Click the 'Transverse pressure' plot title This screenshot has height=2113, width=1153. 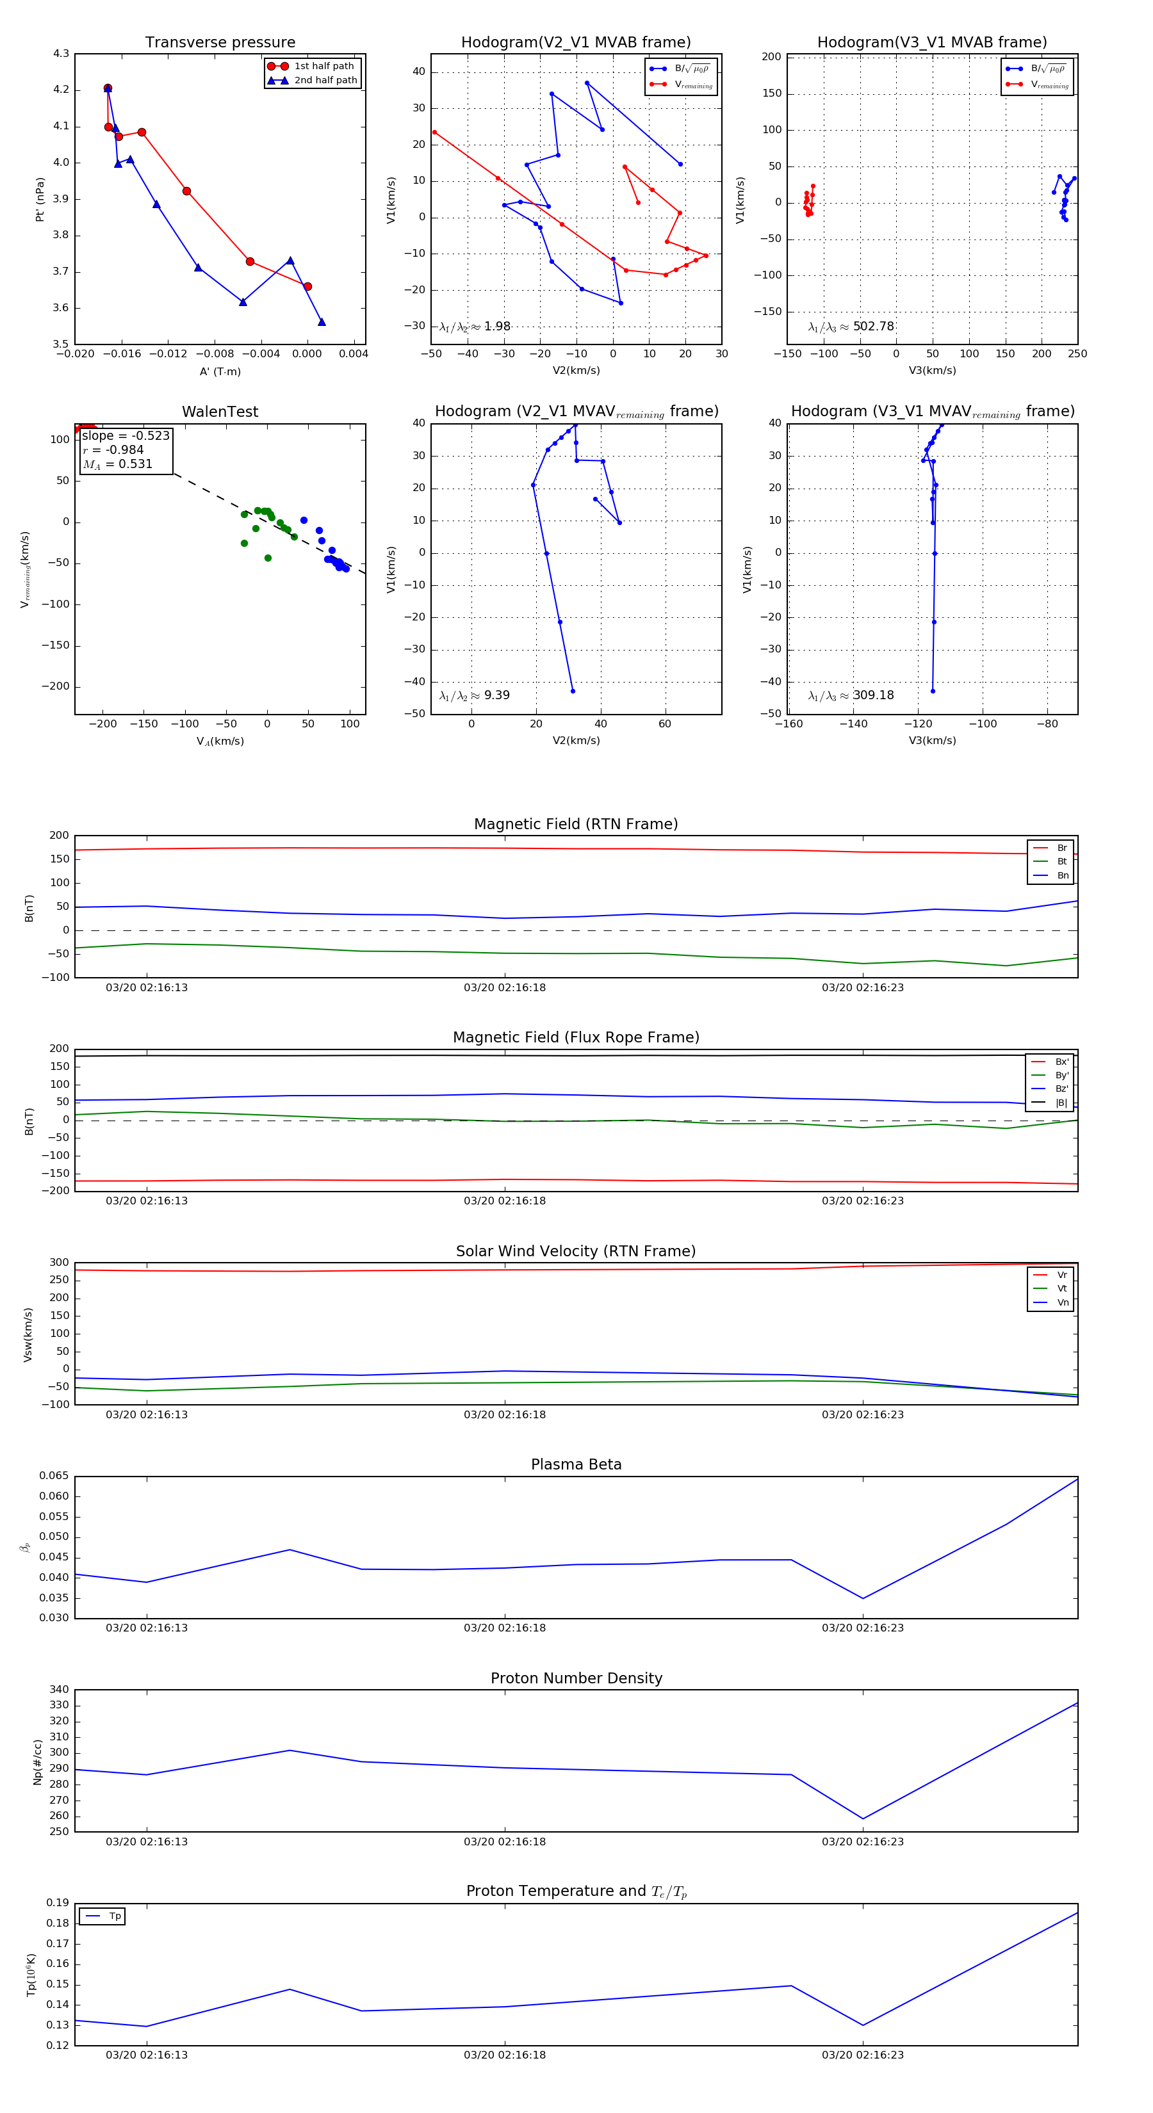pos(220,43)
